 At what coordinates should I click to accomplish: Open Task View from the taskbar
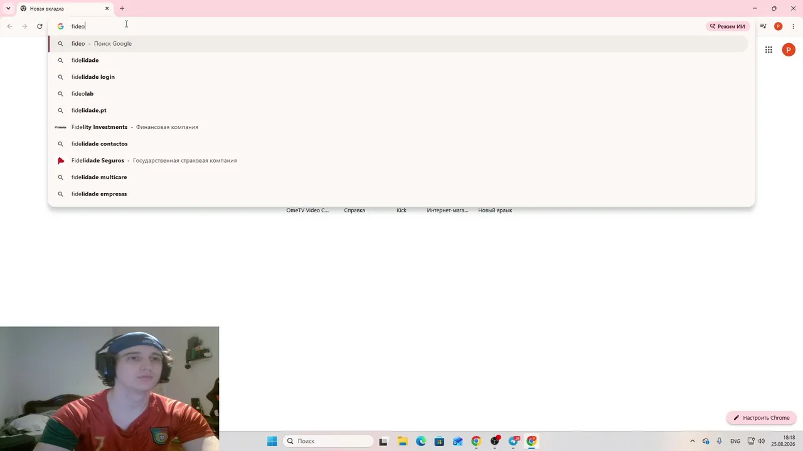(383, 442)
